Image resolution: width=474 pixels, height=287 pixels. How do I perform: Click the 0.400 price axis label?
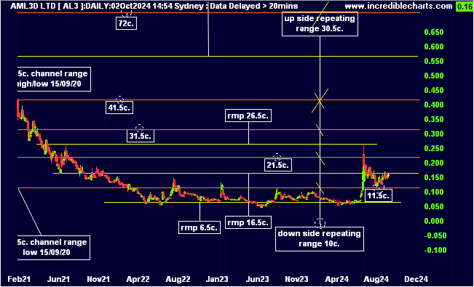pyautogui.click(x=434, y=105)
